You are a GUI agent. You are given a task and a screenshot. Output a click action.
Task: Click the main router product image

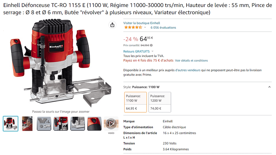pyautogui.click(x=61, y=63)
